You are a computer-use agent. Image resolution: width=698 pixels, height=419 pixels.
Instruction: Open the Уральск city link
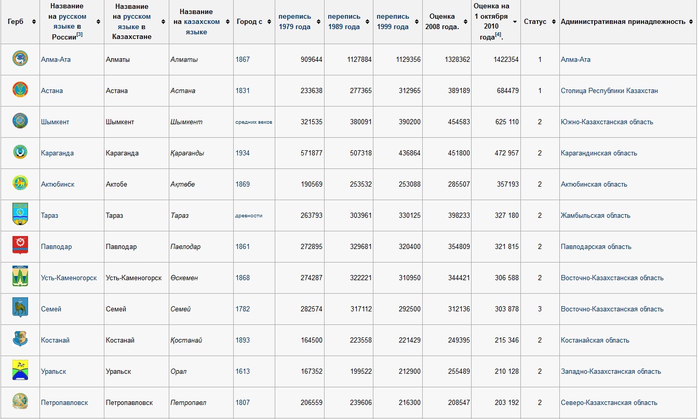click(x=53, y=371)
